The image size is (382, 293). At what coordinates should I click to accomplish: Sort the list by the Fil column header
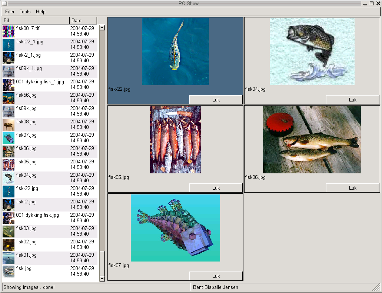(36, 21)
